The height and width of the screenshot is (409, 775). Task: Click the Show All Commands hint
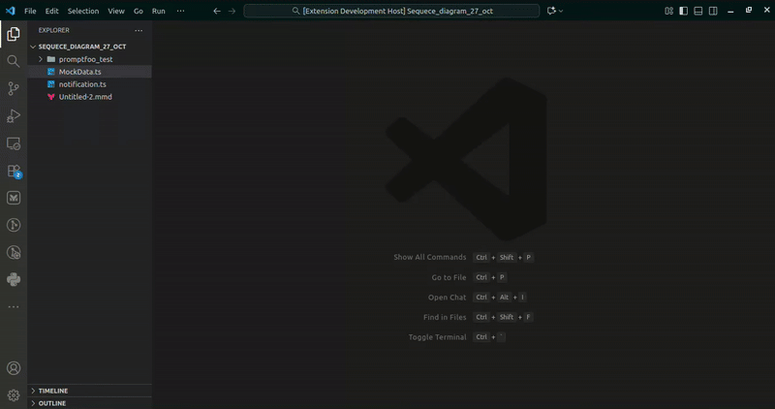pos(429,257)
